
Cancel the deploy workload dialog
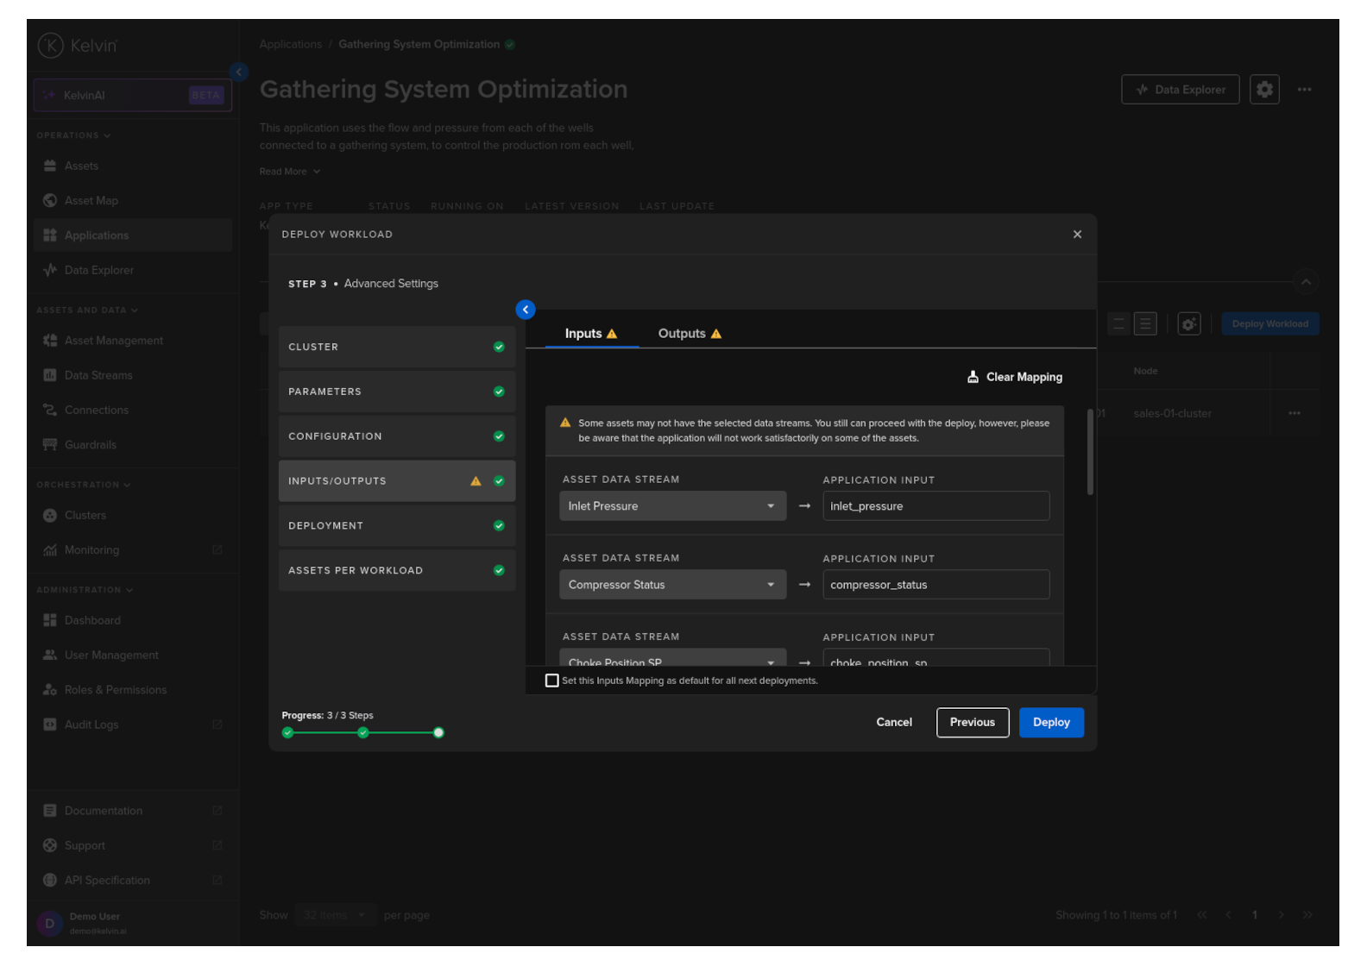tap(893, 723)
